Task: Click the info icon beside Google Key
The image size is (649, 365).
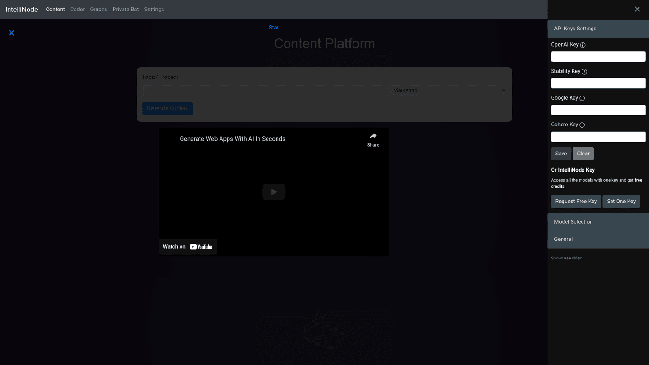Action: tap(582, 98)
